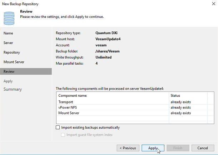
Task: Jump to the Apply step in sidebar
Action: (8, 81)
